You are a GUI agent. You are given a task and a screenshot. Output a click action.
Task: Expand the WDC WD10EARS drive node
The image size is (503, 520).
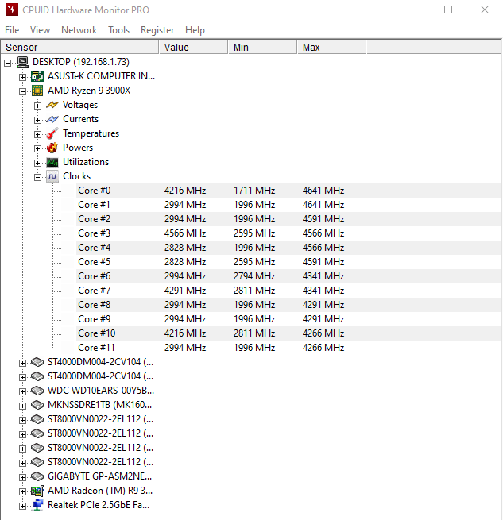point(22,391)
